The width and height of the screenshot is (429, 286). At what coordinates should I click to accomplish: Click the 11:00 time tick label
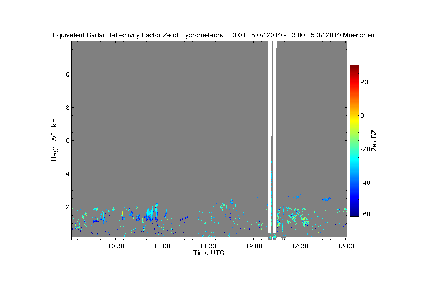coord(162,246)
